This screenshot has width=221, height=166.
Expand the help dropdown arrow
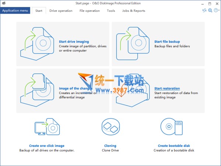pos(219,10)
